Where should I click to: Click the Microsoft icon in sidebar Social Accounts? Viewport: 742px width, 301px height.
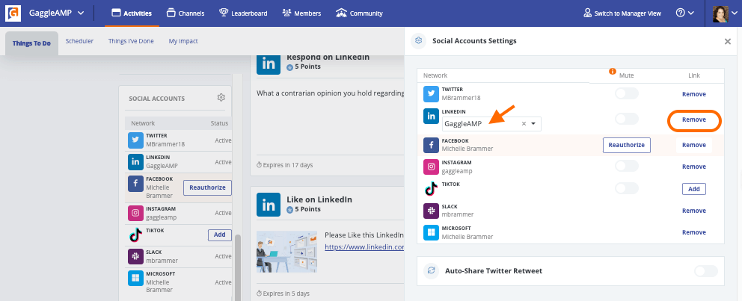[x=136, y=279]
